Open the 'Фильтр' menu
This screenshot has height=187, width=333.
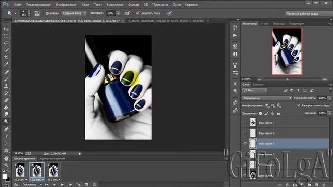pyautogui.click(x=133, y=5)
